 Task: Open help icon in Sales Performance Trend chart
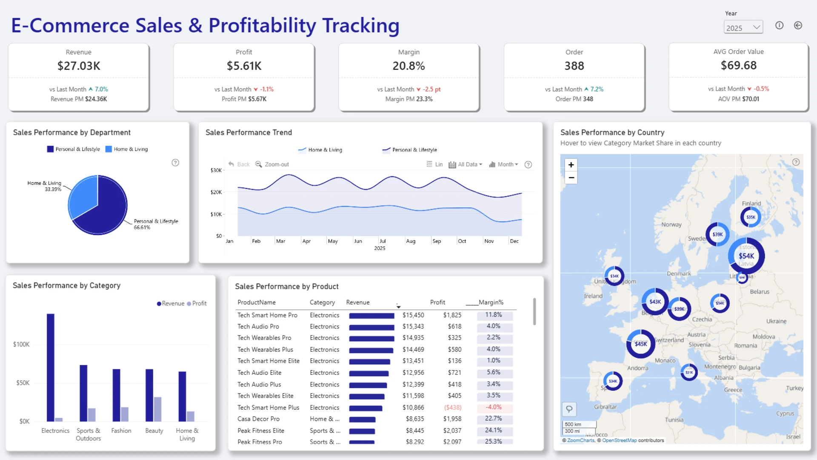click(x=528, y=164)
